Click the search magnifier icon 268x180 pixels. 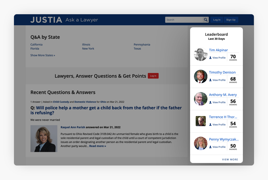[x=206, y=20]
